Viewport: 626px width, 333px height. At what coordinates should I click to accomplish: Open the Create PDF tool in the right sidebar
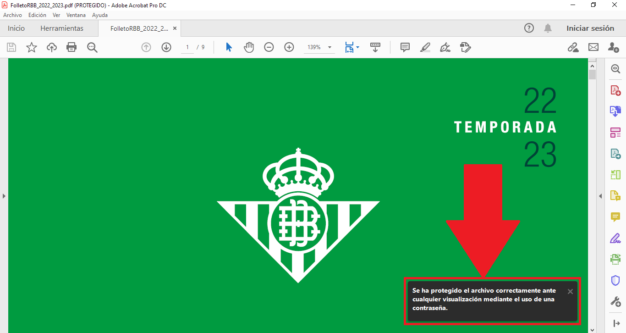615,90
